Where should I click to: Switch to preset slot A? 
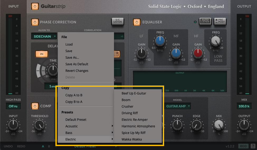43,146
